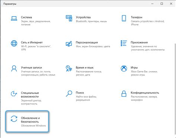Select the Учетные записи person icon
The height and width of the screenshot is (138, 176).
coord(14,68)
